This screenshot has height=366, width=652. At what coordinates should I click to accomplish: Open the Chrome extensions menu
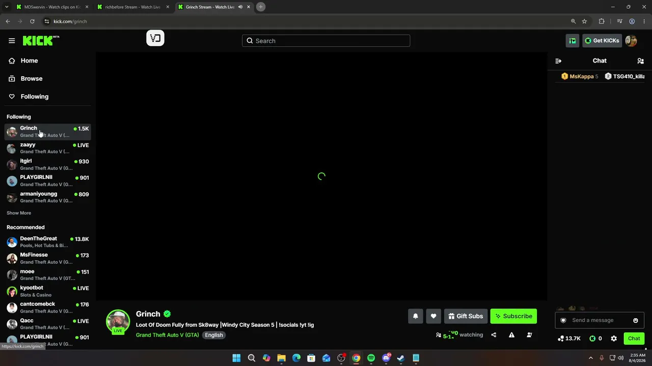pyautogui.click(x=602, y=21)
